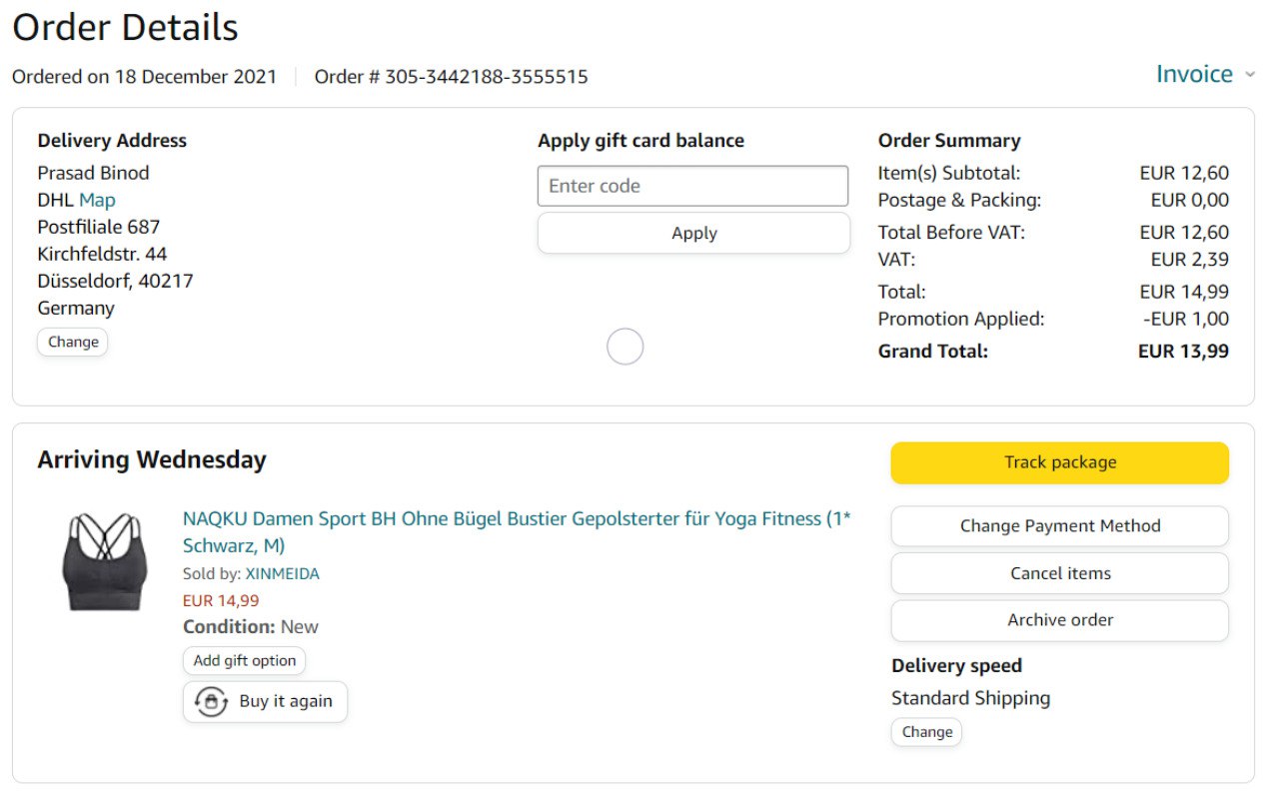
Task: Click the red EUR 14,99 item price
Action: pyautogui.click(x=221, y=601)
